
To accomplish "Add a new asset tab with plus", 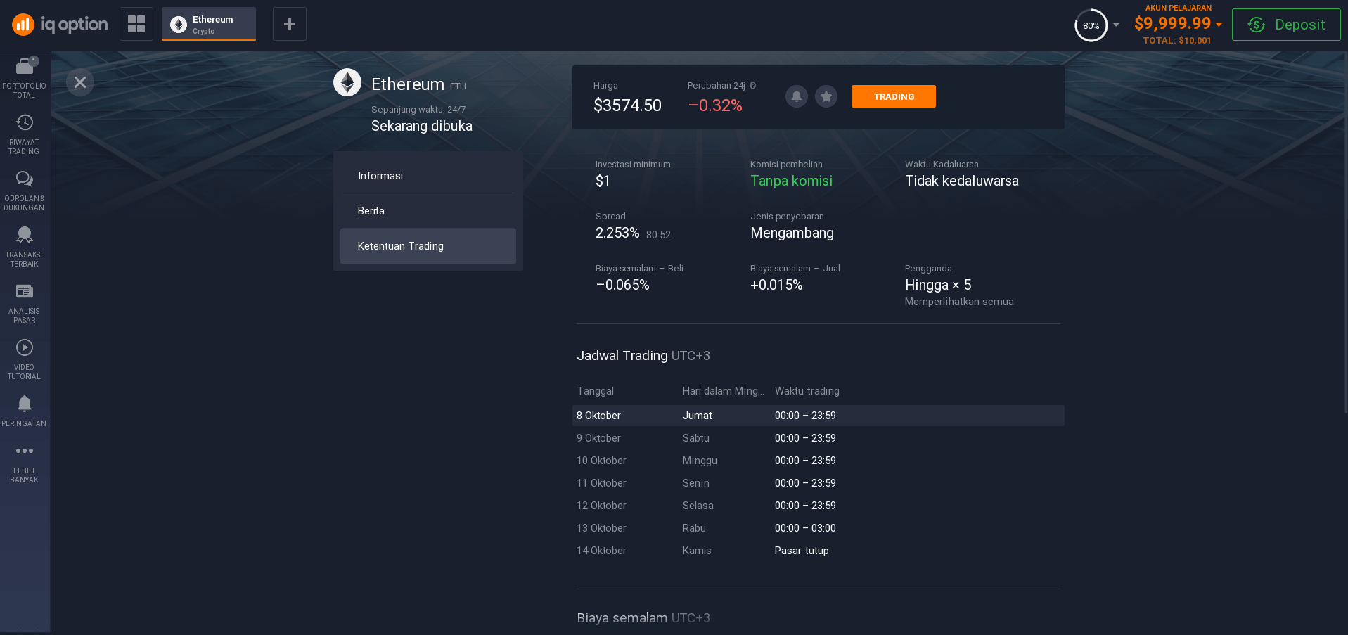I will coord(290,24).
